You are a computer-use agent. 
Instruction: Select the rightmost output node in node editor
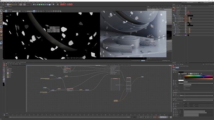142,77
